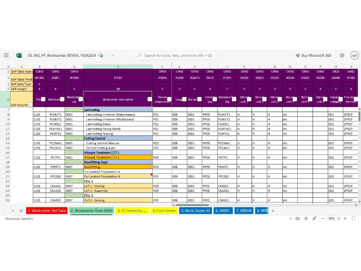
Task: Select row 17 header
Action: coord(7,158)
